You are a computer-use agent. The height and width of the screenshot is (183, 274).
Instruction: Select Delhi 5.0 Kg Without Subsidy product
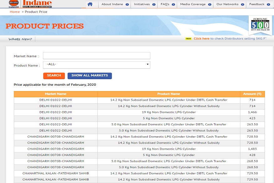(169, 131)
